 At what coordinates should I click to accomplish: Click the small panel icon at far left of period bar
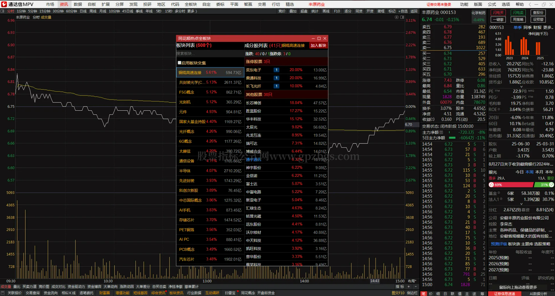(3, 11)
